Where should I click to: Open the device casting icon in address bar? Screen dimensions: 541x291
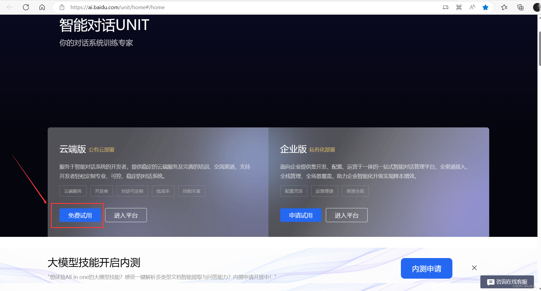pos(446,7)
